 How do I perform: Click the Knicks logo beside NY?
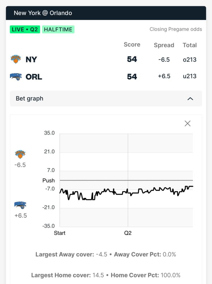(16, 59)
